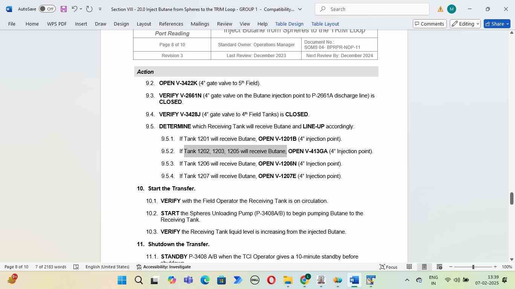Open the Layout ribbon tab
Viewport: 515px width, 289px height.
tap(144, 24)
